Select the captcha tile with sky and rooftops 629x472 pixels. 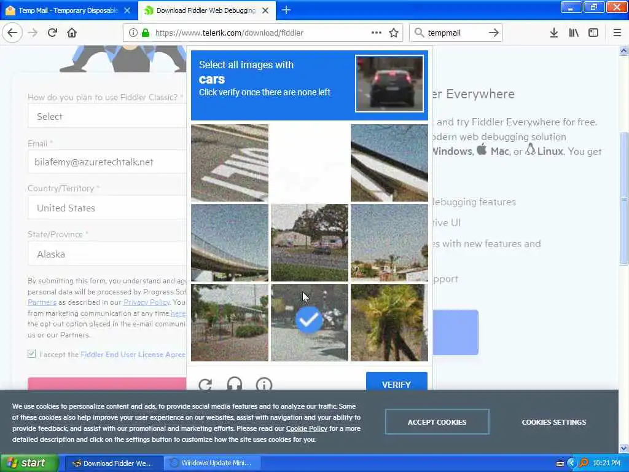tap(389, 243)
